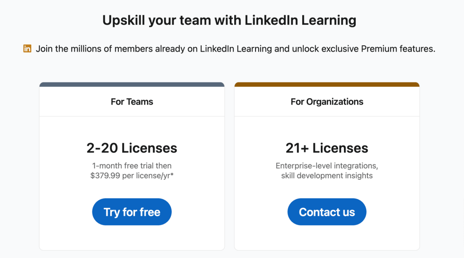Viewport: 464px width, 258px height.
Task: Click blank area below Try for free
Action: tap(132, 238)
